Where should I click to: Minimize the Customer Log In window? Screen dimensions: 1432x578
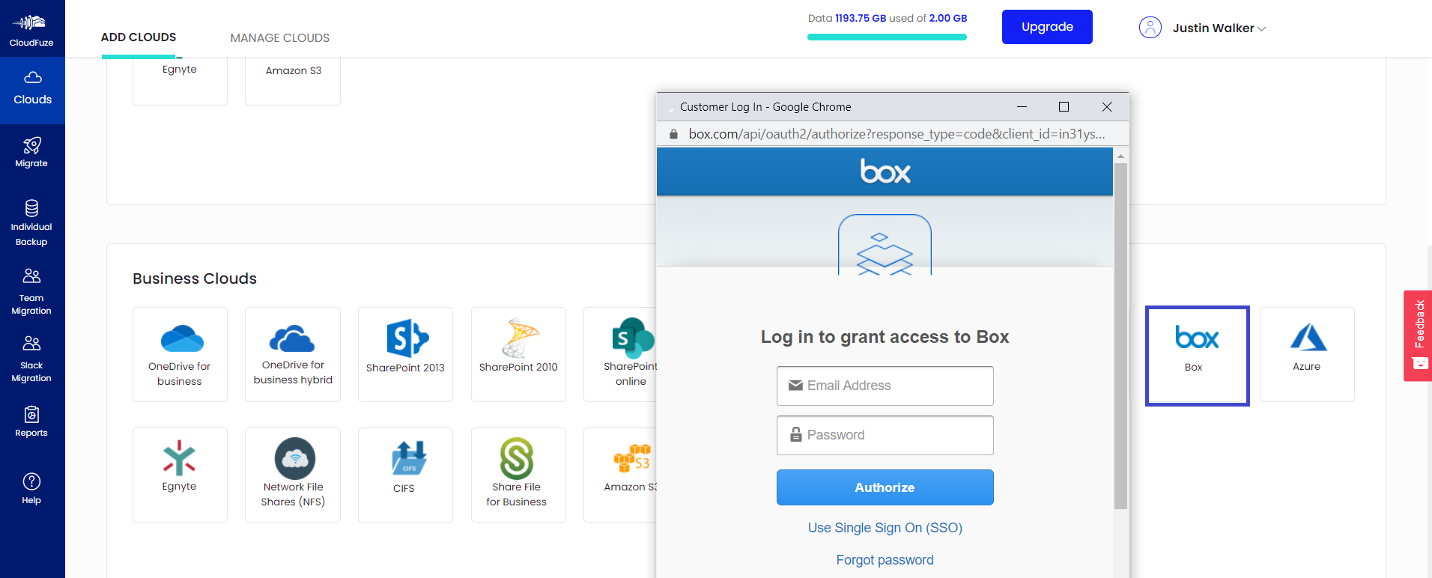coord(1022,107)
